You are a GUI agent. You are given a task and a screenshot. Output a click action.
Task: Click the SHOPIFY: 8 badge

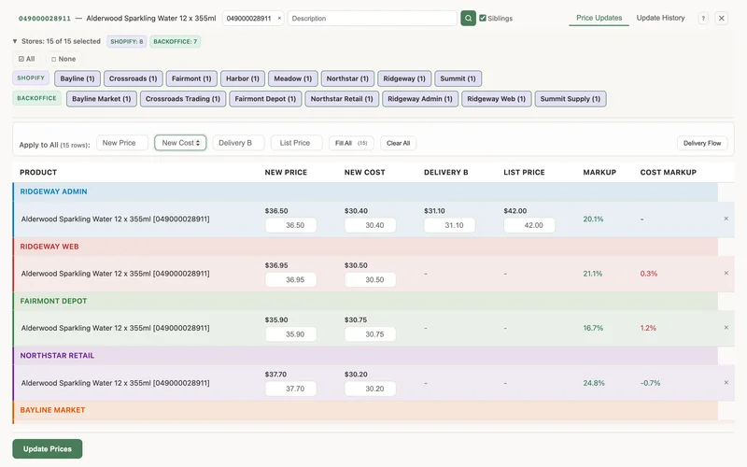click(127, 41)
